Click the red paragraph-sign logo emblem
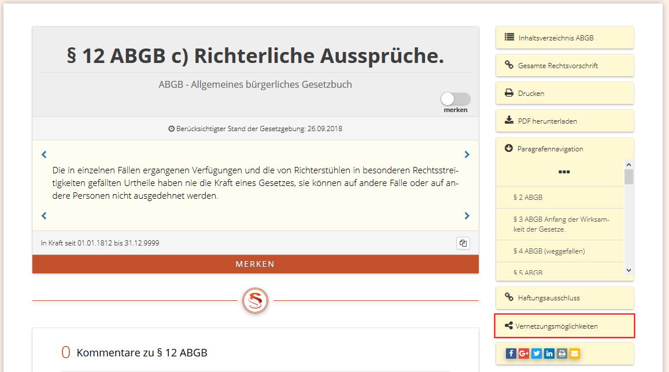This screenshot has width=669, height=372. [255, 301]
